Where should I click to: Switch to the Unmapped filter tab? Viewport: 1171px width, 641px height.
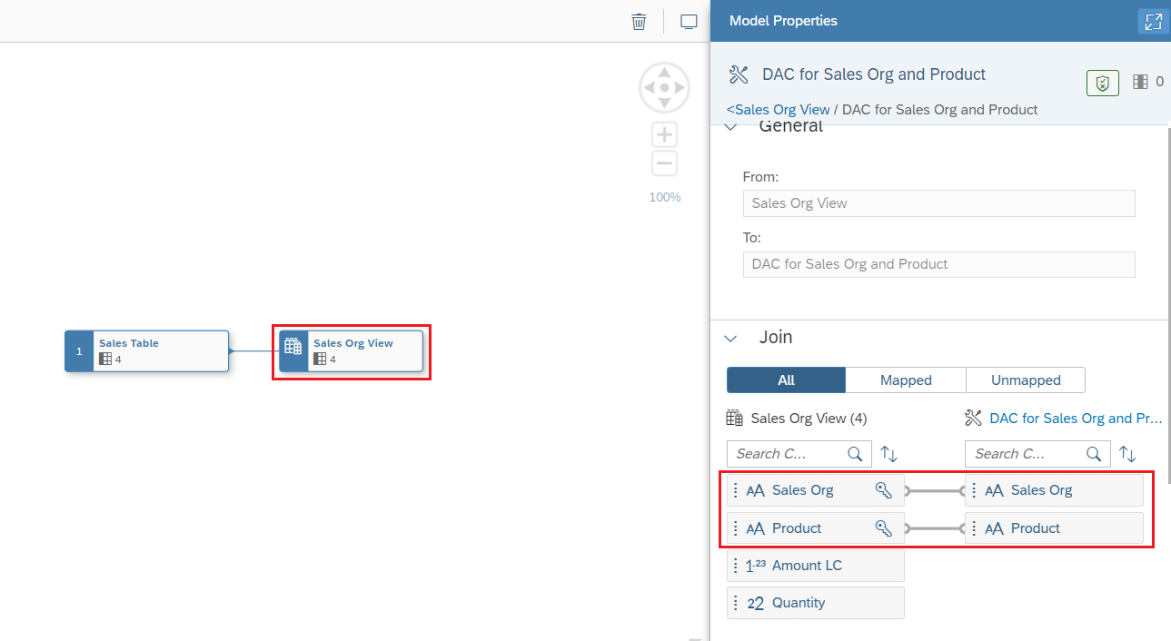(1026, 380)
